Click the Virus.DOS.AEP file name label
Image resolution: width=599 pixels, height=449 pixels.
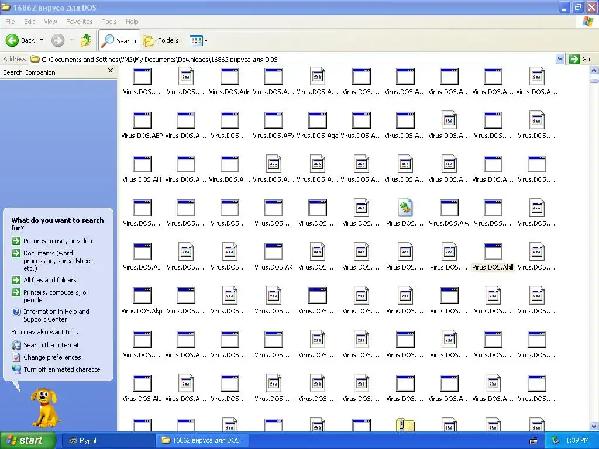coord(142,136)
